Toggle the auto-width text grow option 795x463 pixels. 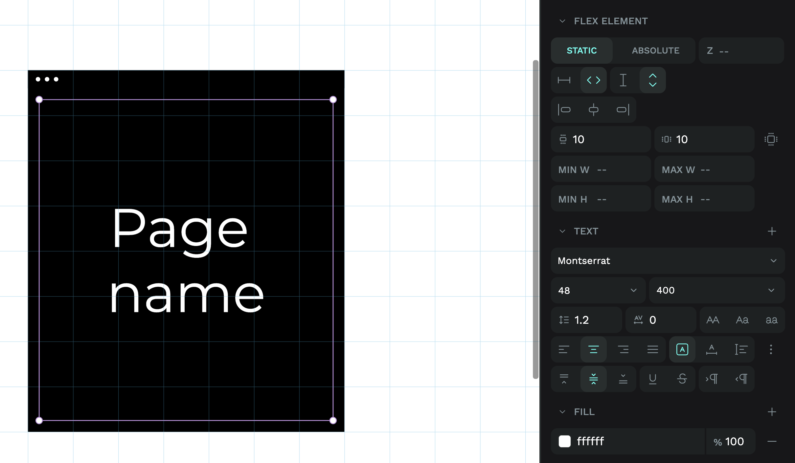[x=712, y=349]
